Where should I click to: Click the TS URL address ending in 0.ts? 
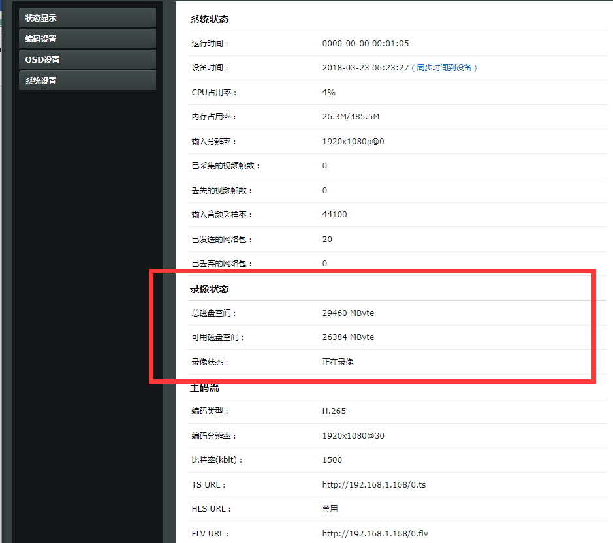373,485
